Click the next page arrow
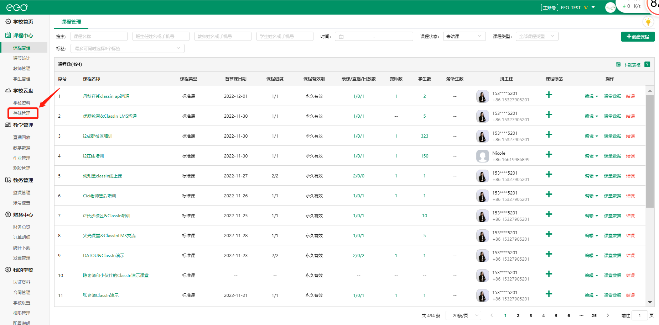The image size is (659, 325). [608, 315]
